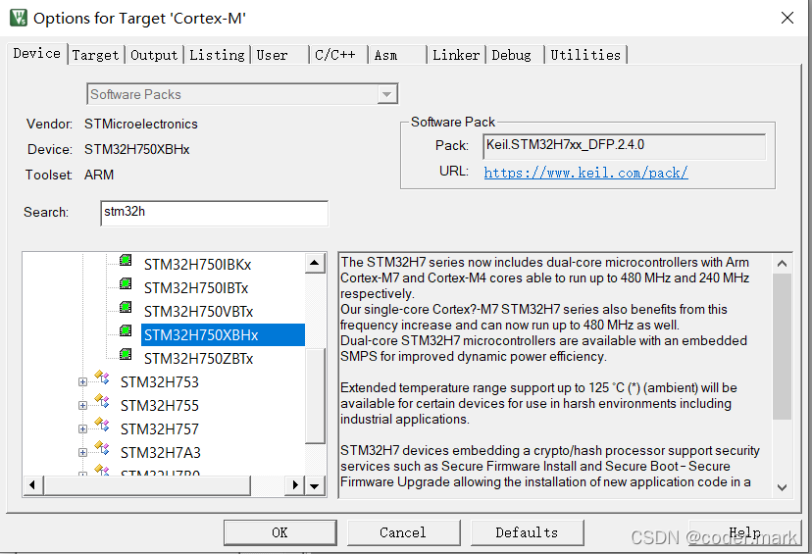Click device tree scroll left arrow

coord(33,485)
